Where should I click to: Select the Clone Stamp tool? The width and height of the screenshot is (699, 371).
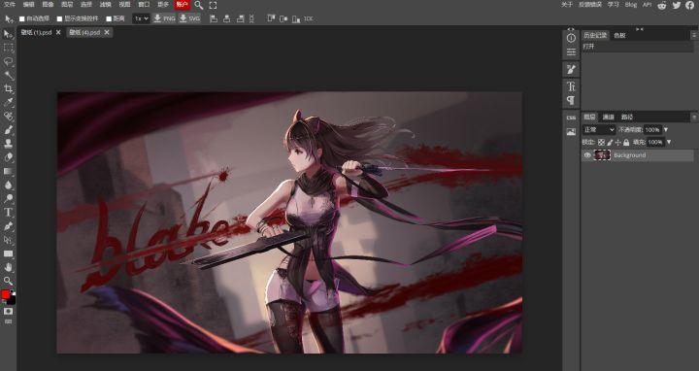coord(8,144)
